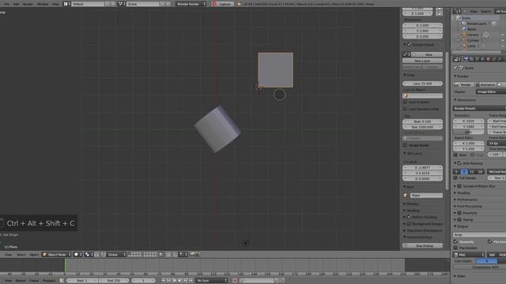506x284 pixels.
Task: Open the PNG file format dropdown
Action: pyautogui.click(x=469, y=255)
